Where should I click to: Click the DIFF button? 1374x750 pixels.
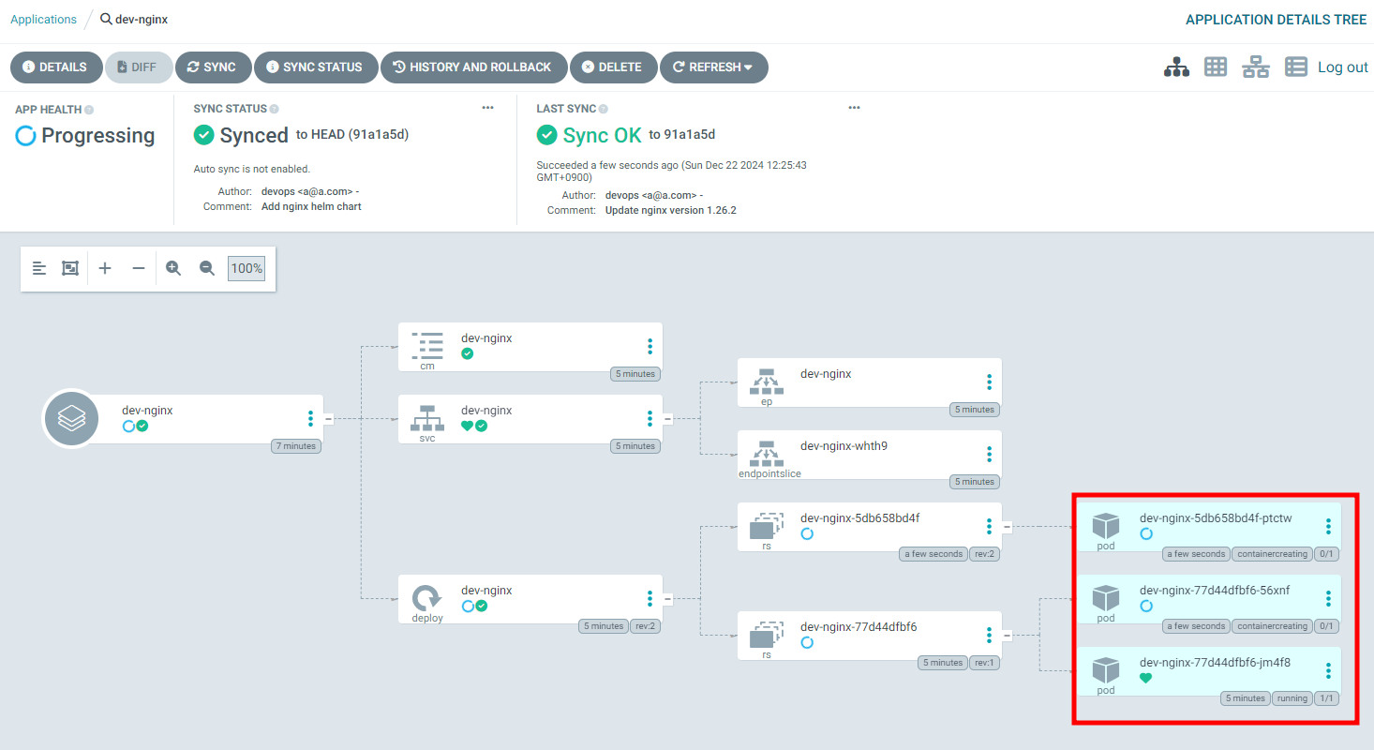tap(139, 67)
